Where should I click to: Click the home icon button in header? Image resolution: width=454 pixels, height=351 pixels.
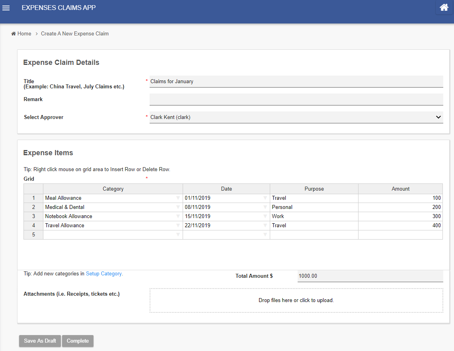(444, 8)
